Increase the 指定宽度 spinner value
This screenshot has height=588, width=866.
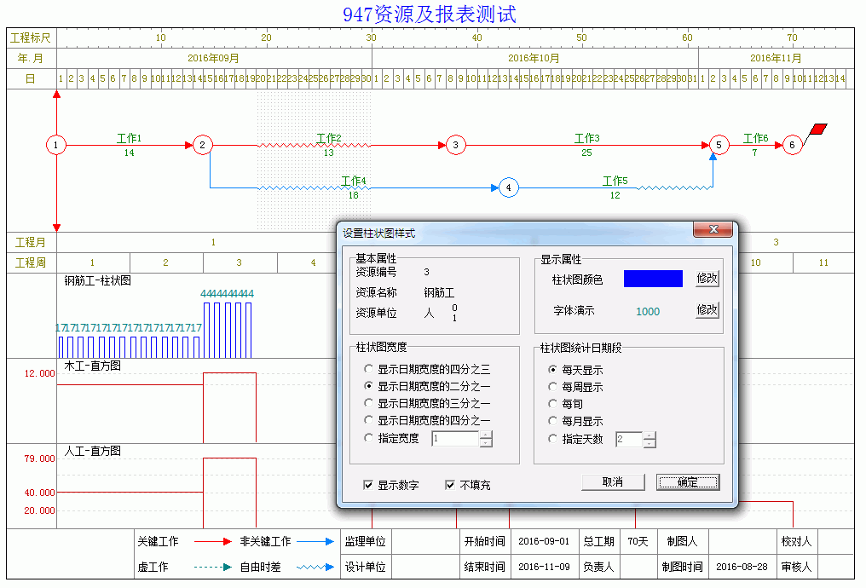486,435
